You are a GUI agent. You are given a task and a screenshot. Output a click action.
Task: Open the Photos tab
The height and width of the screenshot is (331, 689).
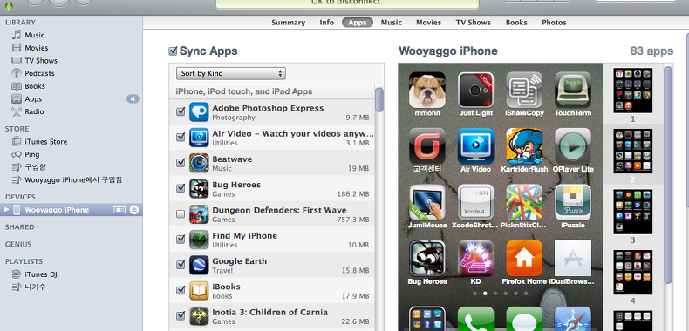click(x=554, y=23)
